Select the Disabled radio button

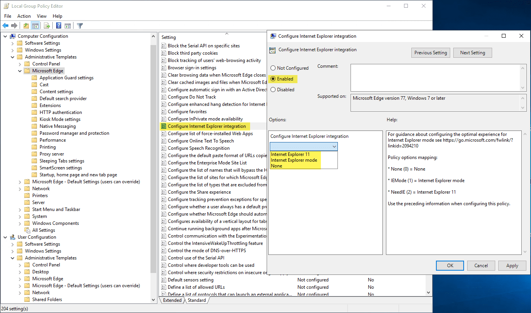tap(273, 90)
